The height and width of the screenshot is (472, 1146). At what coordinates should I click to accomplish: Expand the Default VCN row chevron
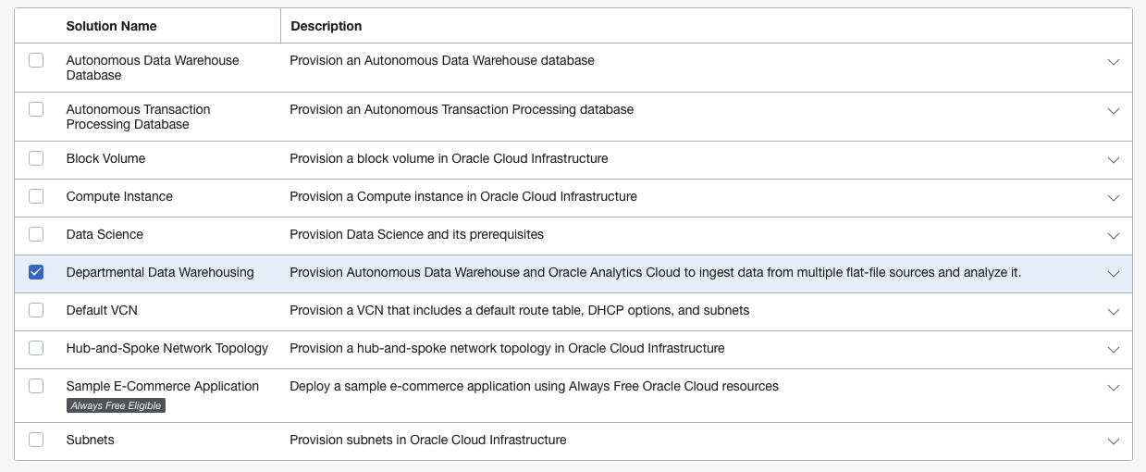tap(1113, 311)
